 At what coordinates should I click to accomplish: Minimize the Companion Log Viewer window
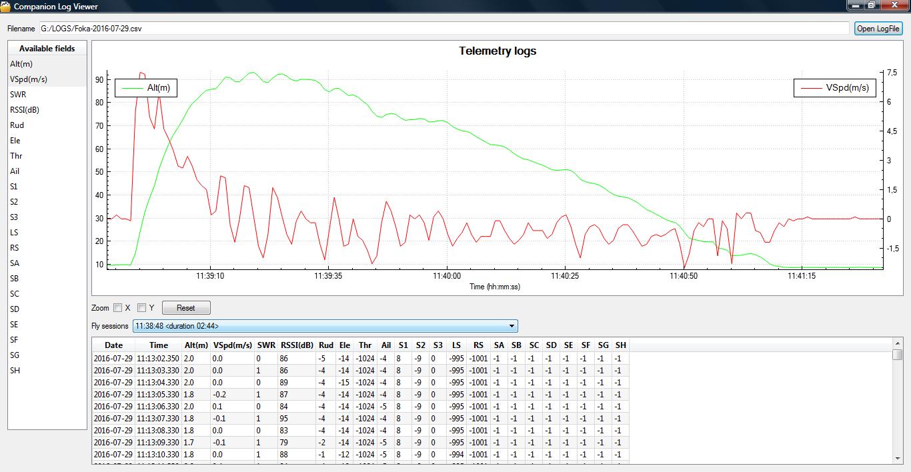coord(856,5)
